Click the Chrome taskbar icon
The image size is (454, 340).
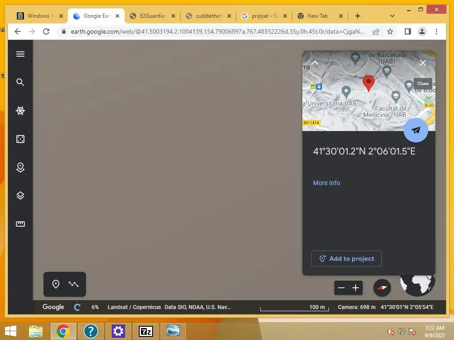[63, 331]
